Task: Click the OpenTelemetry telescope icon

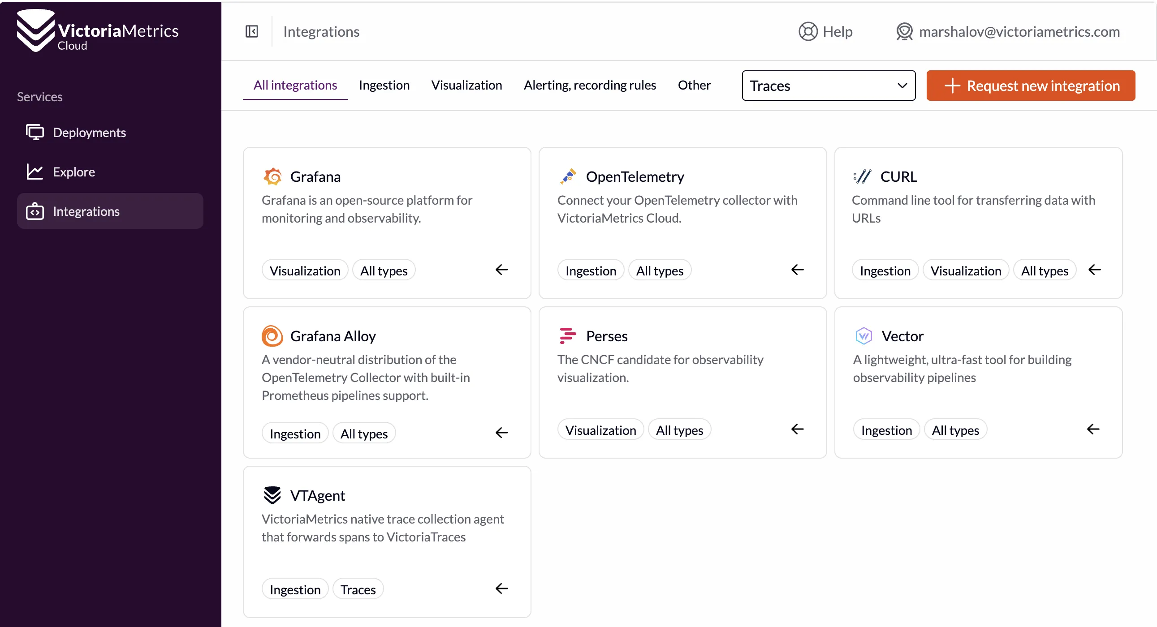Action: click(x=568, y=176)
